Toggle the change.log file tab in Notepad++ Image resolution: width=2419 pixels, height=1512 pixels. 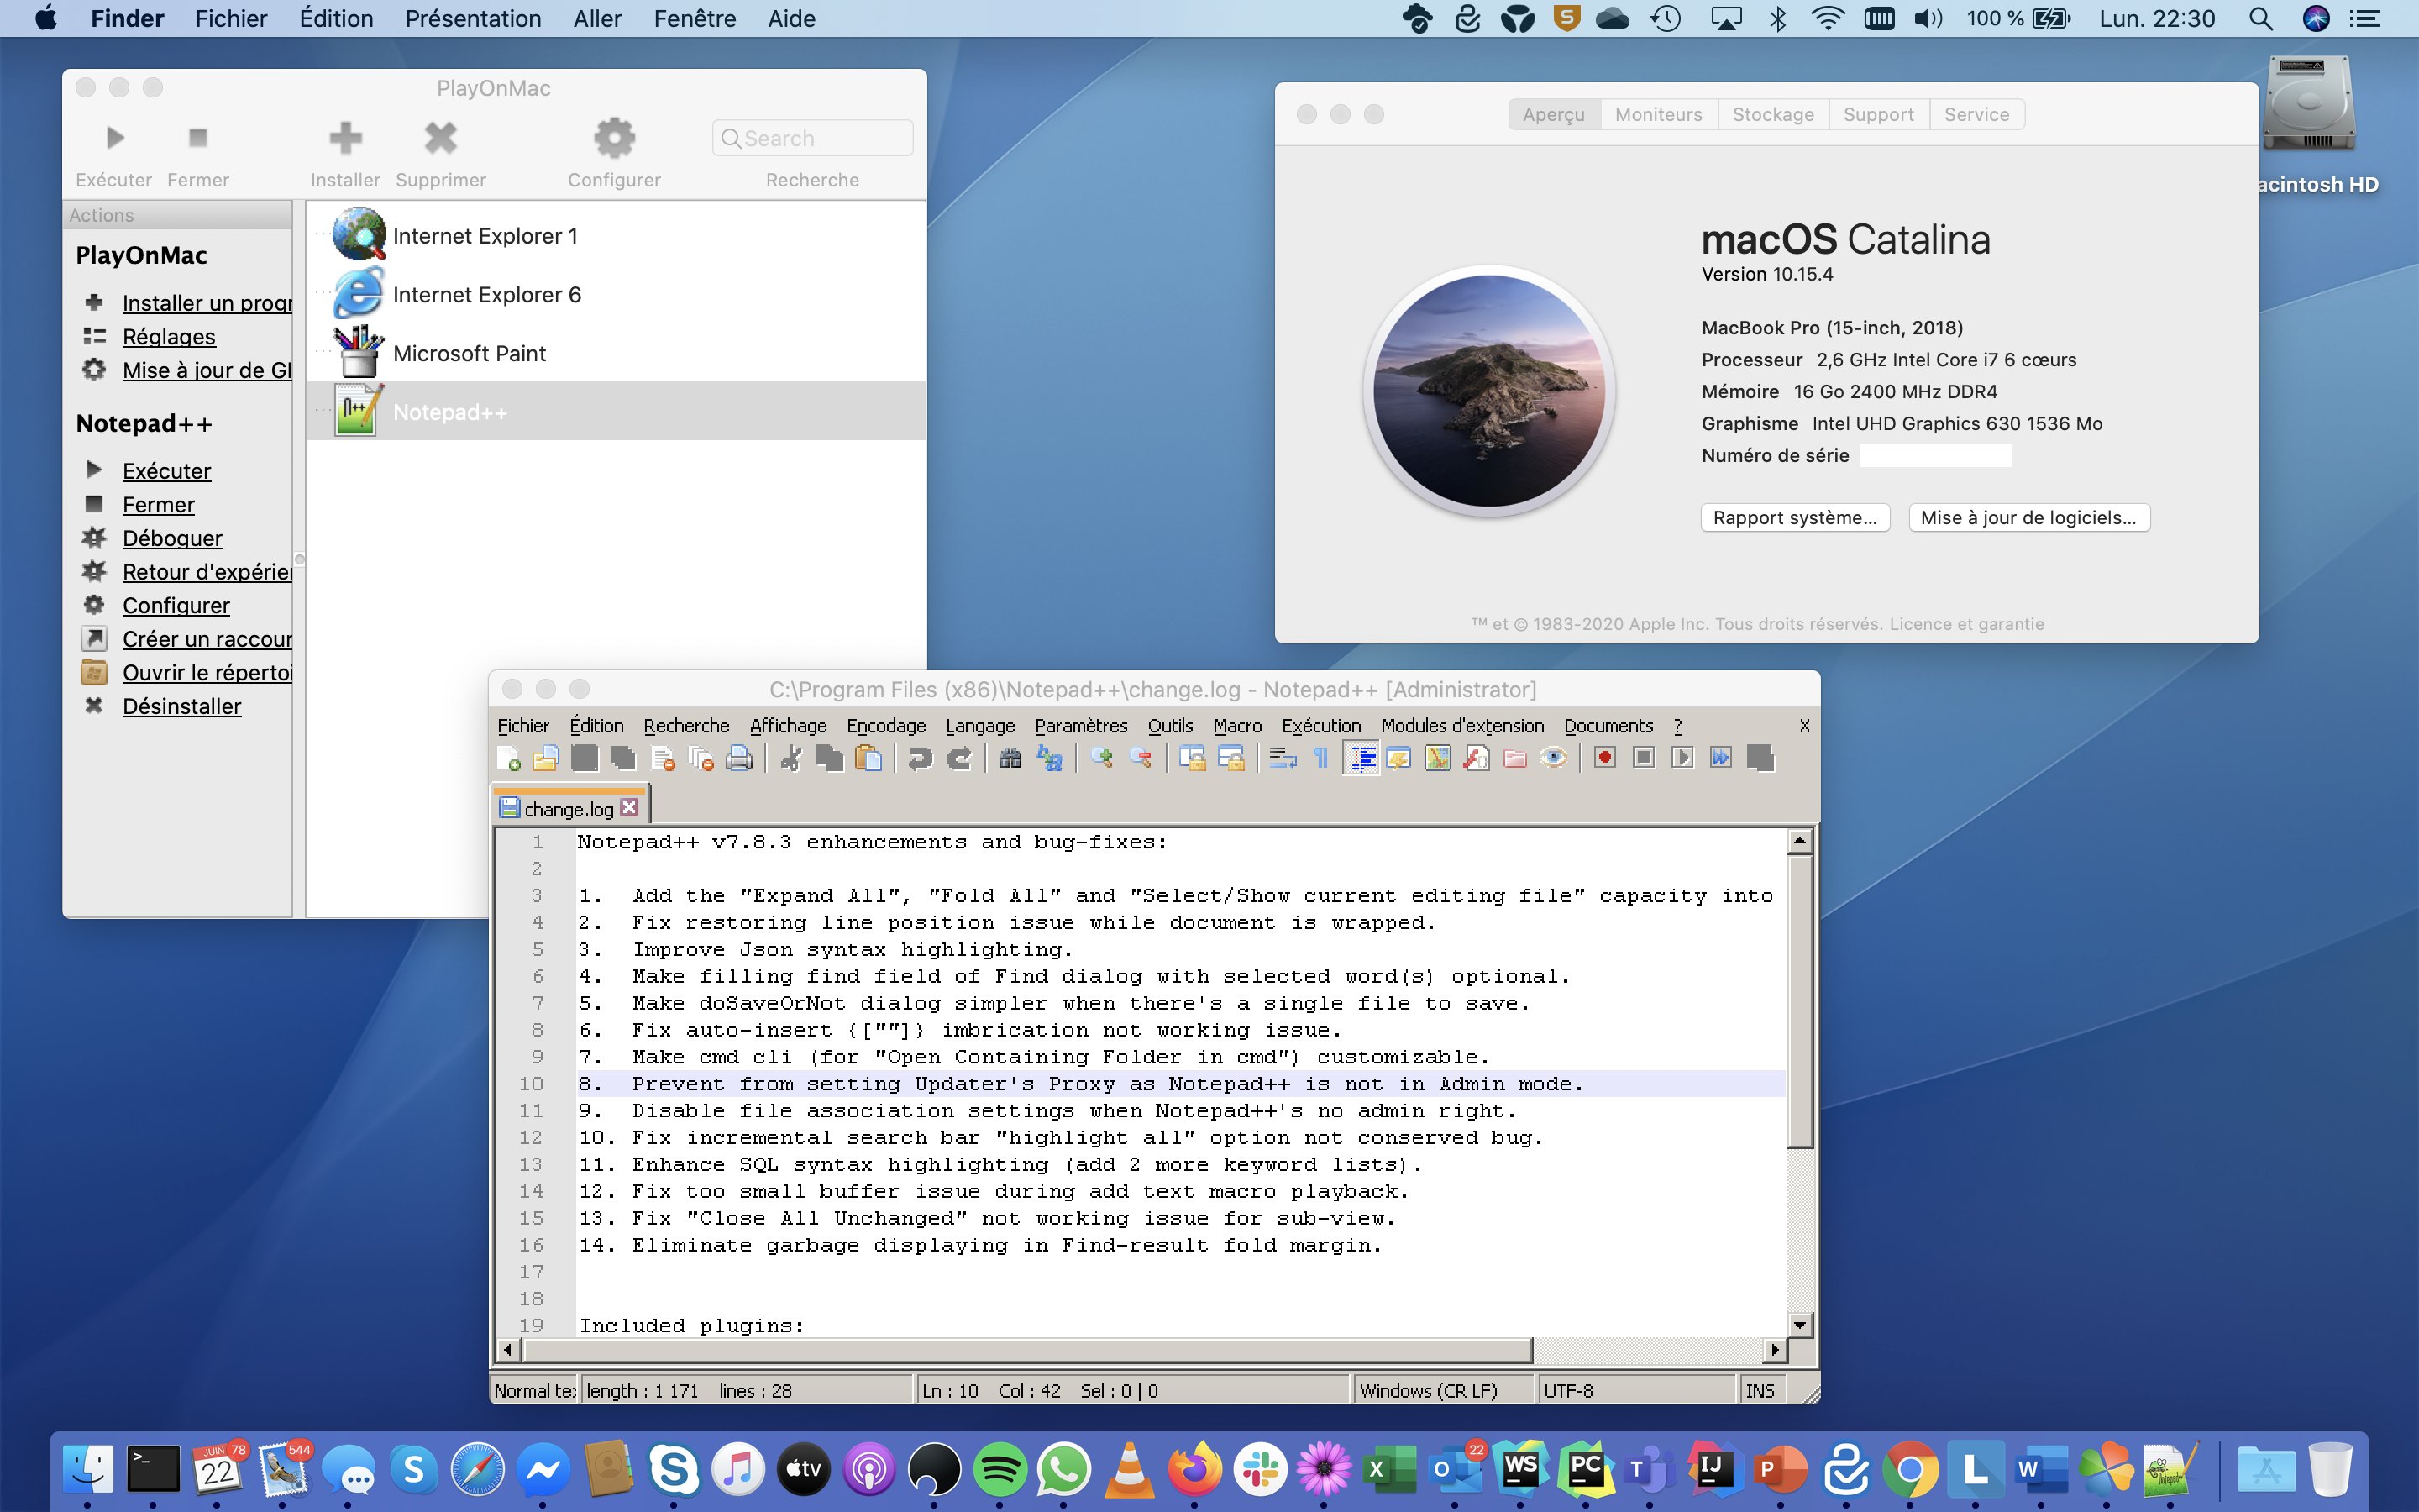(564, 808)
